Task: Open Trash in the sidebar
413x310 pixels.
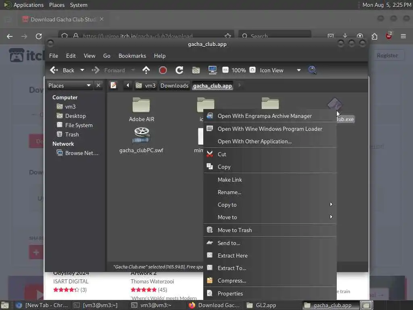Action: [x=72, y=134]
